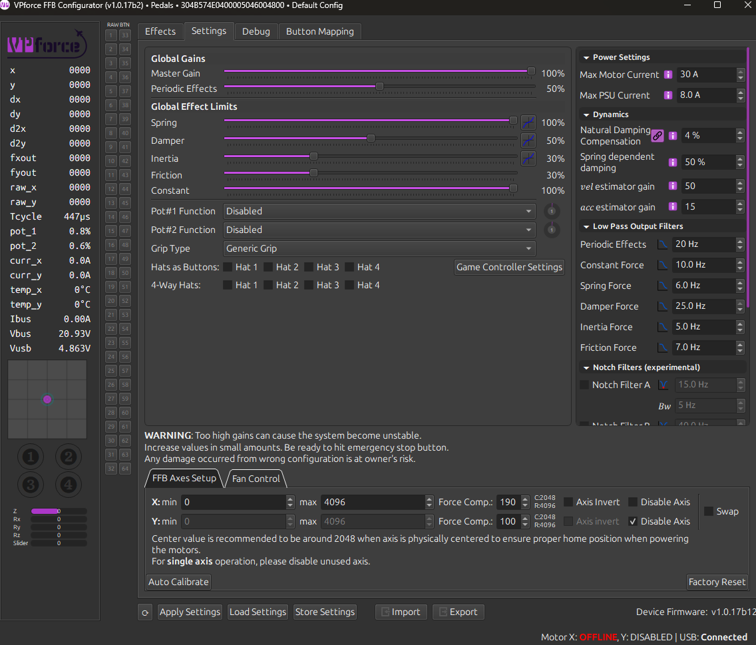The image size is (756, 645).
Task: Switch to the Effects tab
Action: point(160,31)
